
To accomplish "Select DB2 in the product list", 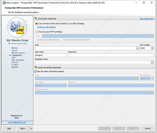I will pos(13,58).
